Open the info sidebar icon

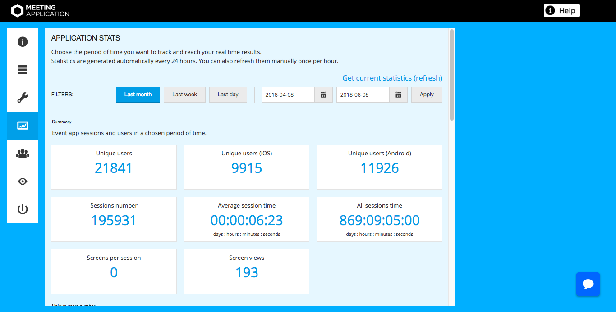23,42
